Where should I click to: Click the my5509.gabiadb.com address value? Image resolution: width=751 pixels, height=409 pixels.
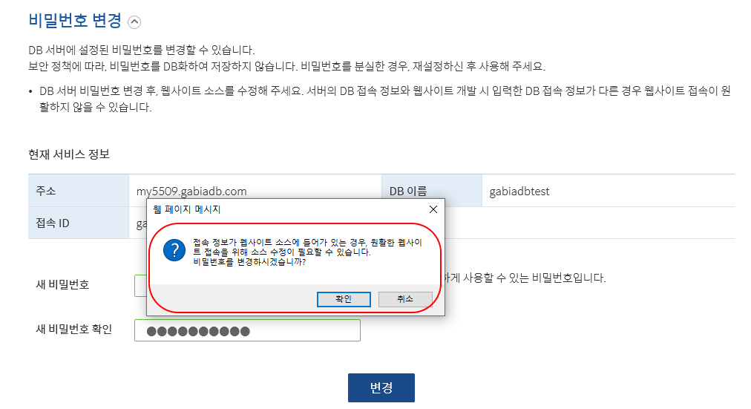click(x=191, y=192)
